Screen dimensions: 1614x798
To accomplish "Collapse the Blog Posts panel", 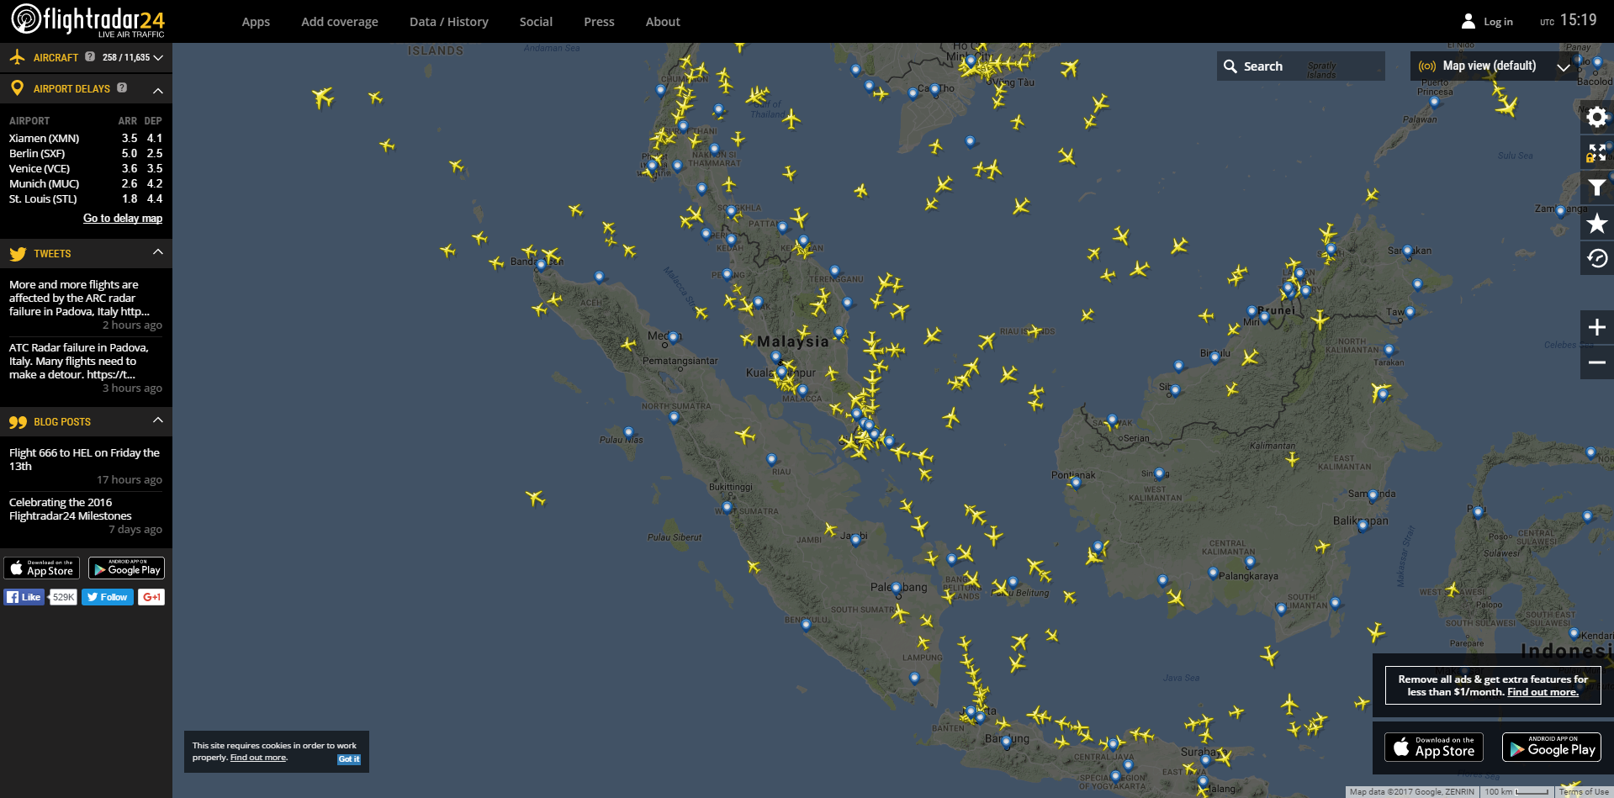I will pyautogui.click(x=158, y=420).
